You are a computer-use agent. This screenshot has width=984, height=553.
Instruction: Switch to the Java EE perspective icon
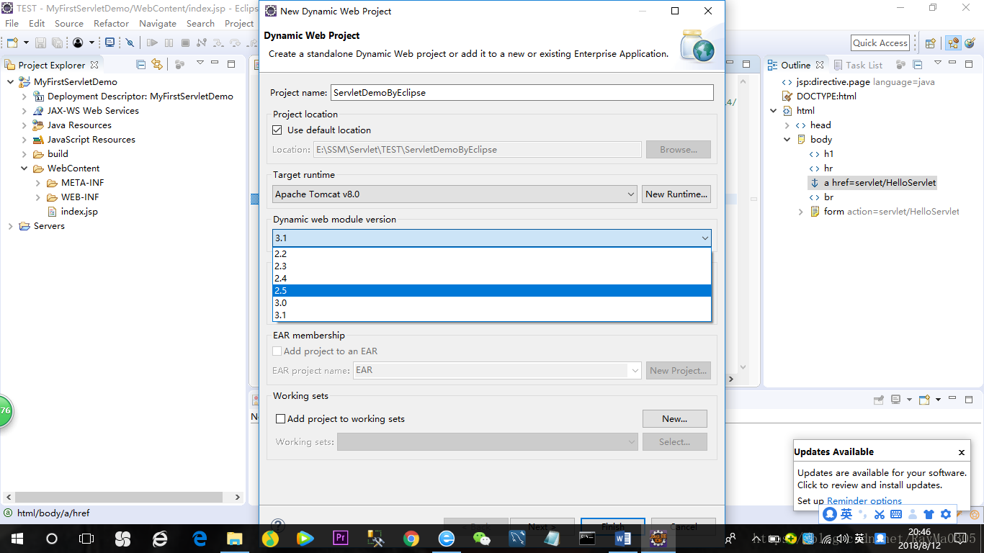954,43
